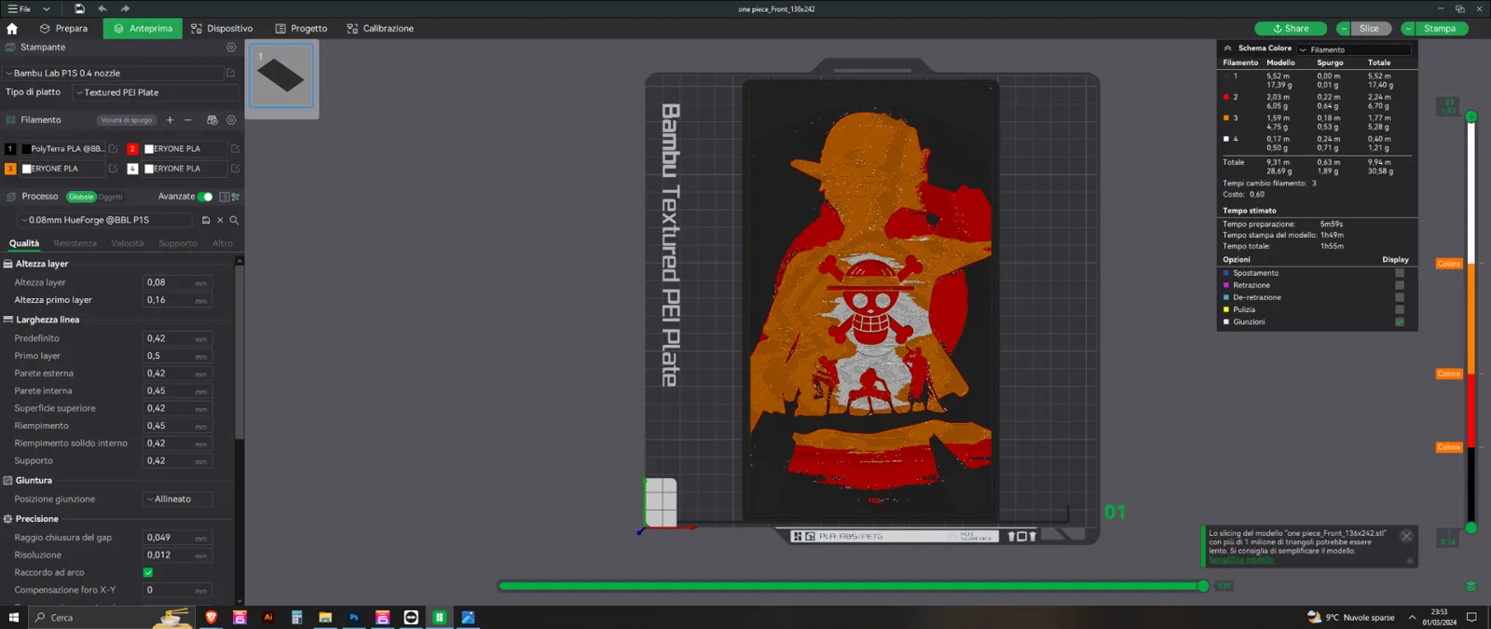Edit filament 3 ERYONE PLA preset
This screenshot has width=1491, height=629.
(x=113, y=169)
